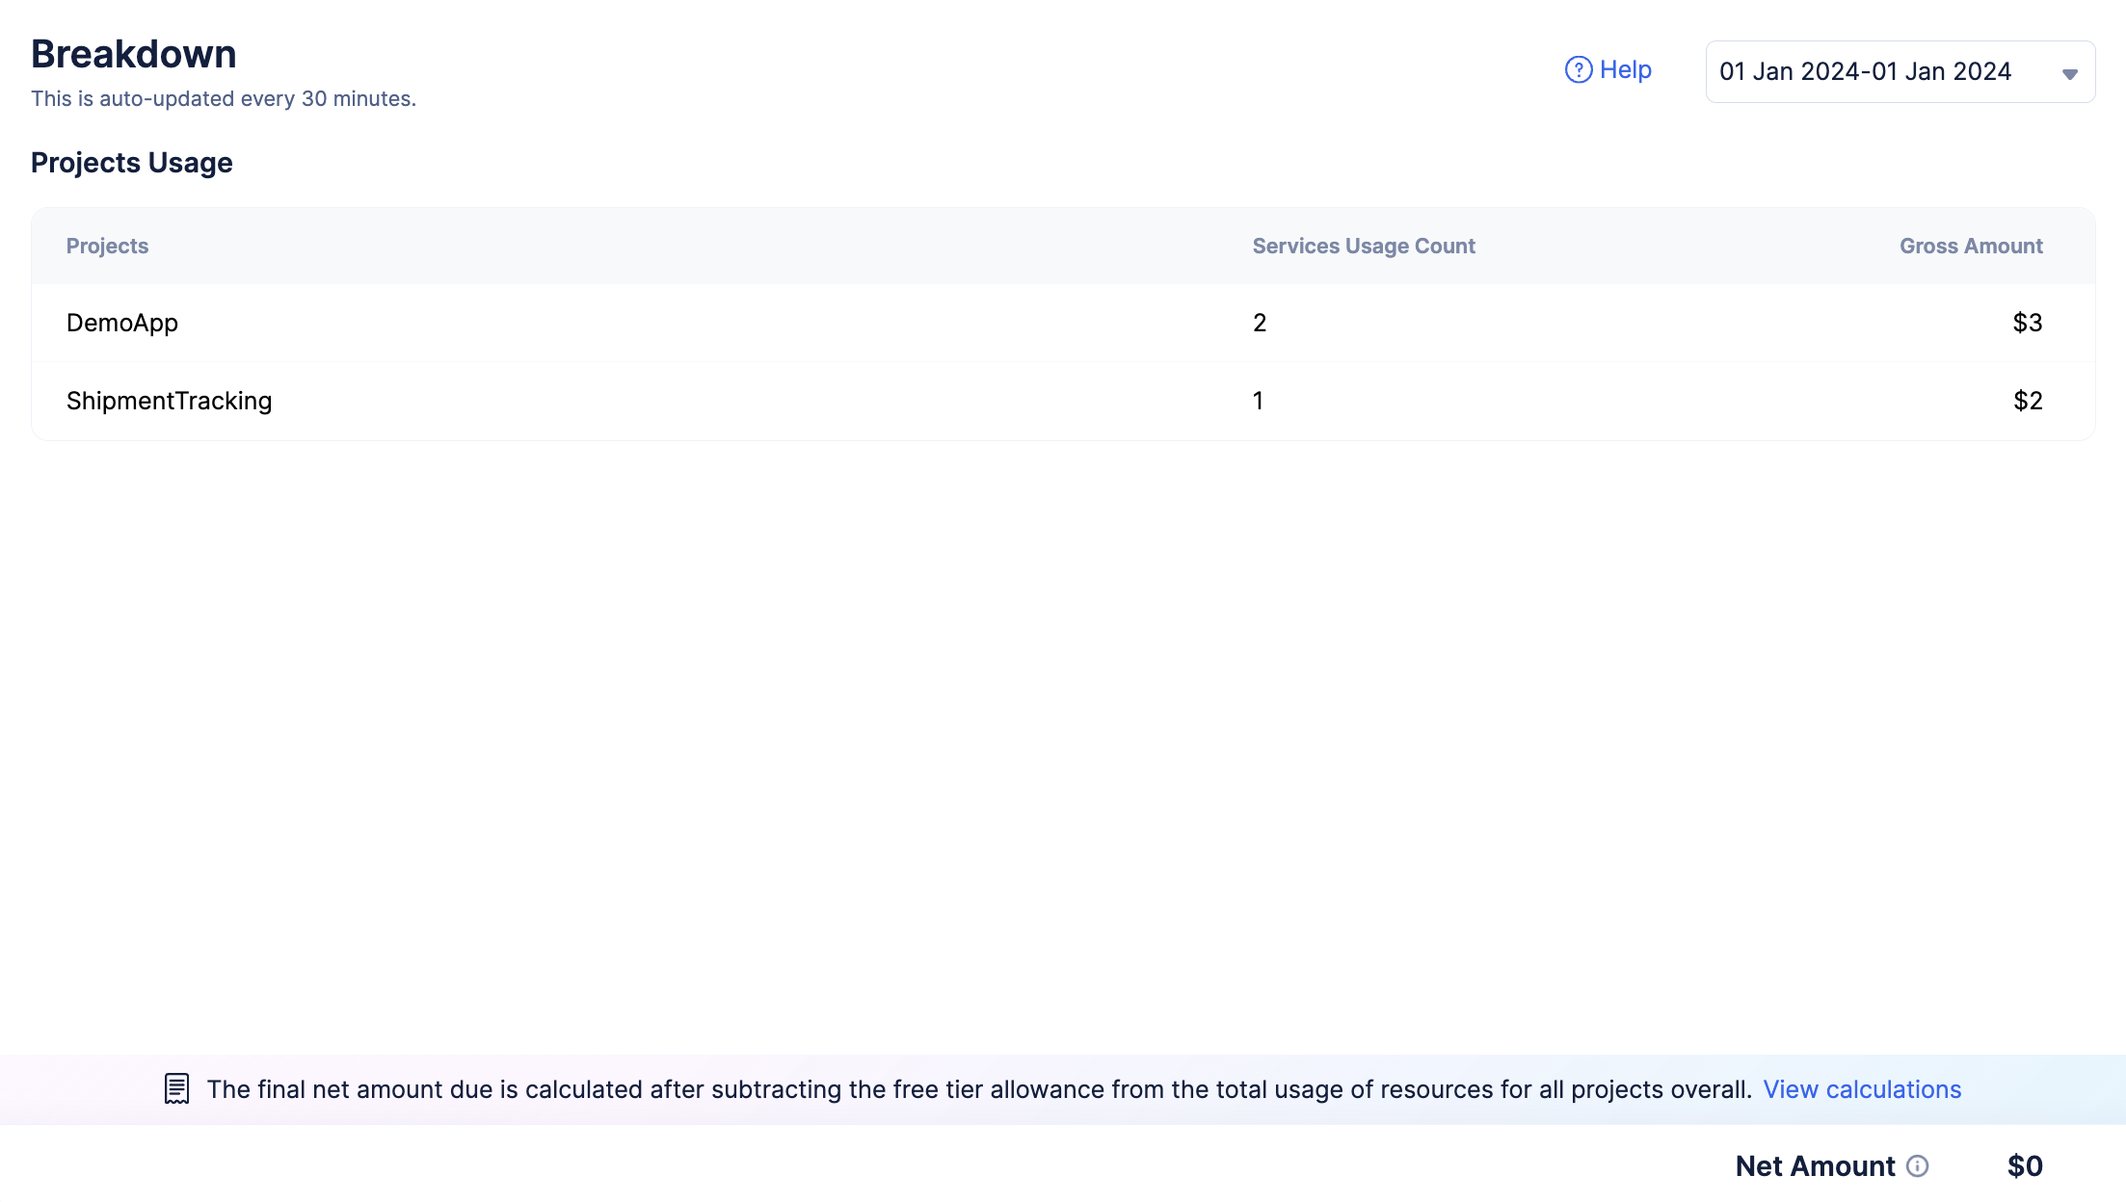Click the Net Amount $0 value
The width and height of the screenshot is (2126, 1202).
(2025, 1166)
